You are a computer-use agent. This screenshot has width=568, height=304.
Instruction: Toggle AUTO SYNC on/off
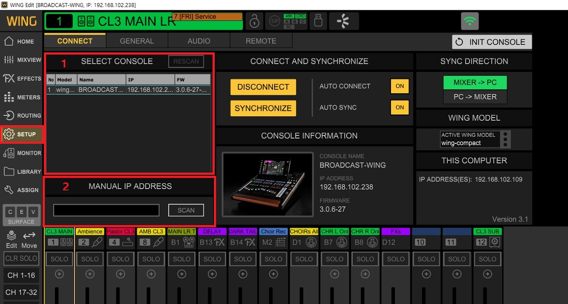399,107
